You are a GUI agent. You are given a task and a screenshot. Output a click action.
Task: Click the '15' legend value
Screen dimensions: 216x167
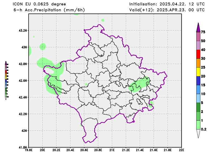coord(203,85)
